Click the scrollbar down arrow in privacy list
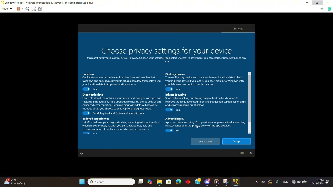Screen dimensions: 333x187 [250, 132]
